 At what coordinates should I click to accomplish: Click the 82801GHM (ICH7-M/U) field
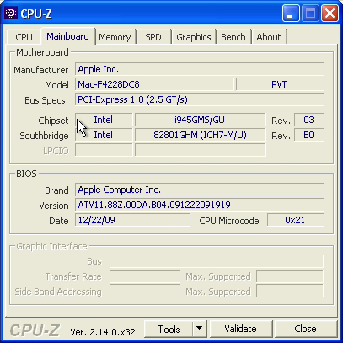pyautogui.click(x=200, y=135)
